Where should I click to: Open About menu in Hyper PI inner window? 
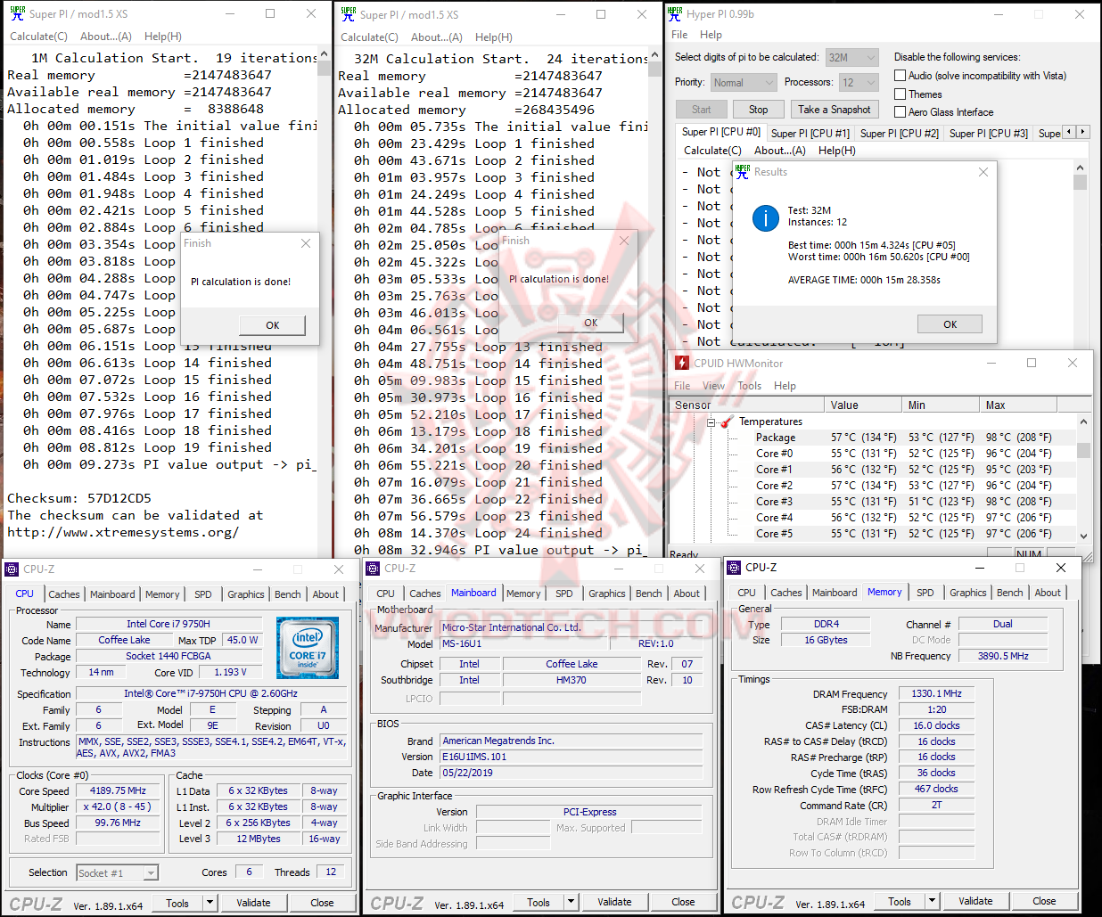click(x=780, y=151)
